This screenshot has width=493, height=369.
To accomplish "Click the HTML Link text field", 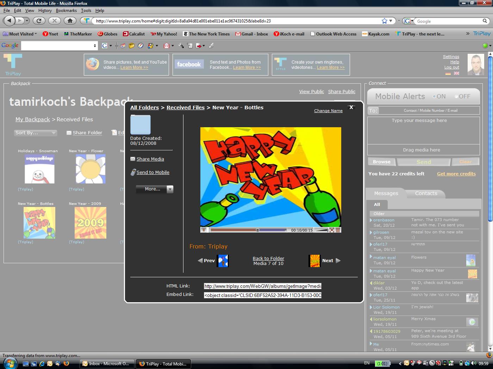I will (263, 286).
